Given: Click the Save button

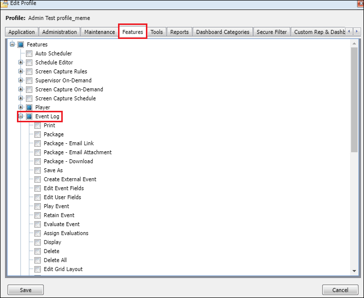Looking at the screenshot, I should coord(25,290).
